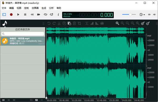The image size is (158, 102).
Task: Click the fifth magnifier zoom icon
Action: [x=137, y=23]
